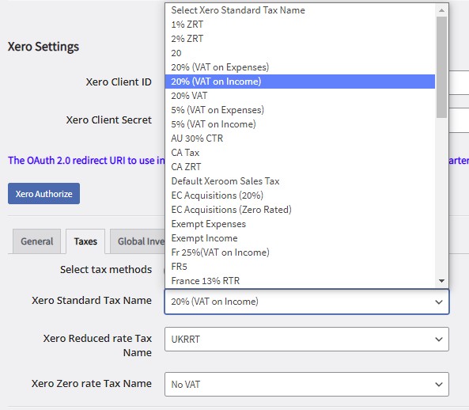Select 'Default Xeroom Sales Tax' option
Image resolution: width=469 pixels, height=410 pixels.
coord(300,181)
